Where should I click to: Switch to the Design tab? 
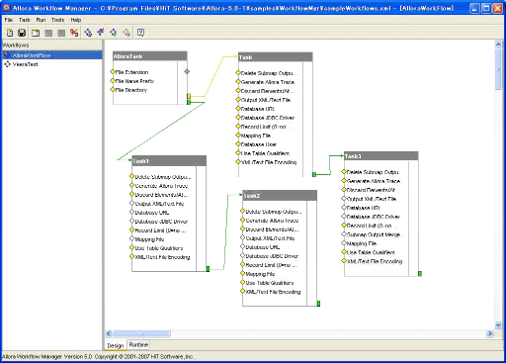pyautogui.click(x=116, y=345)
